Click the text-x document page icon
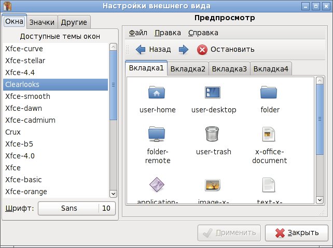This screenshot has width=333, height=248. tap(269, 185)
